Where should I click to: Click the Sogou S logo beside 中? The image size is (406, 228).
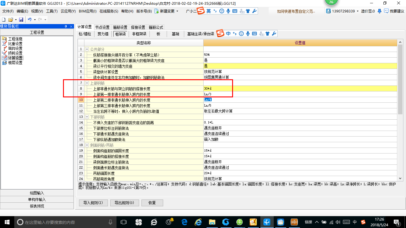pos(220,34)
